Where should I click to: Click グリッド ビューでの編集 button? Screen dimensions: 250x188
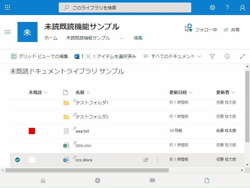[x=40, y=56]
